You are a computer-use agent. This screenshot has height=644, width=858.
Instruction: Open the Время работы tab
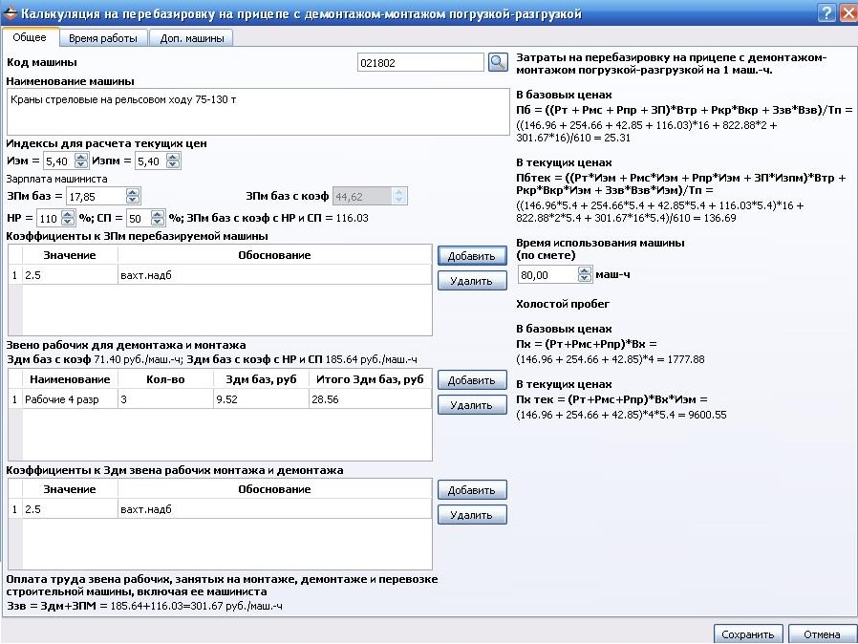(x=103, y=38)
